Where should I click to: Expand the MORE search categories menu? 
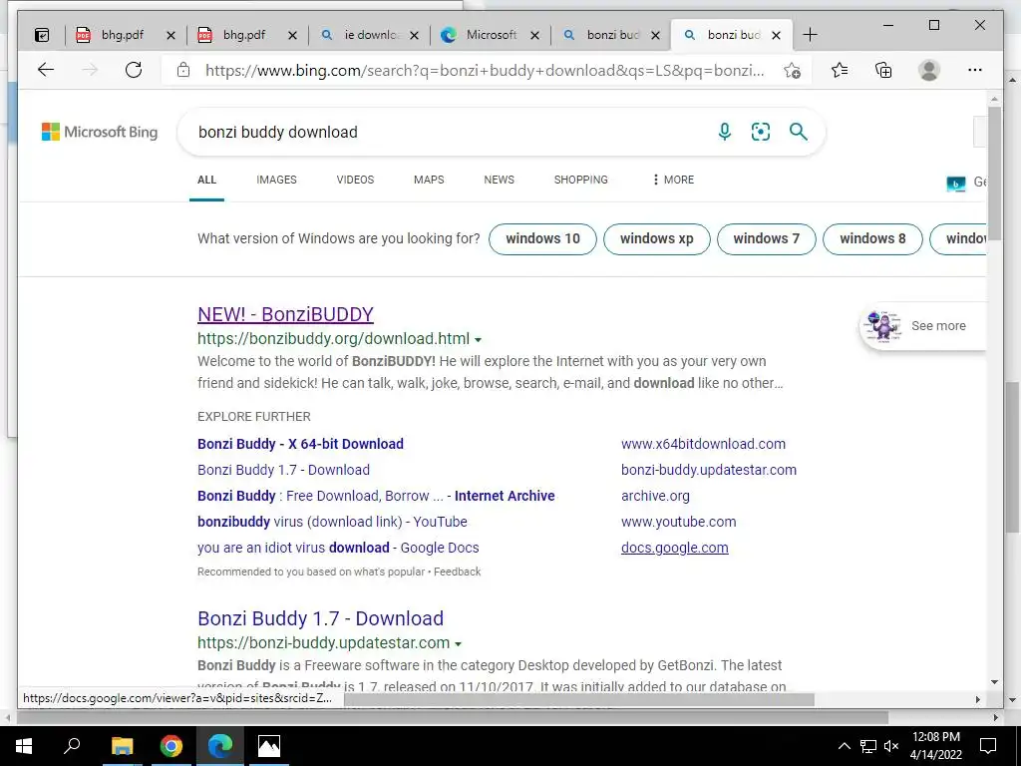673,180
